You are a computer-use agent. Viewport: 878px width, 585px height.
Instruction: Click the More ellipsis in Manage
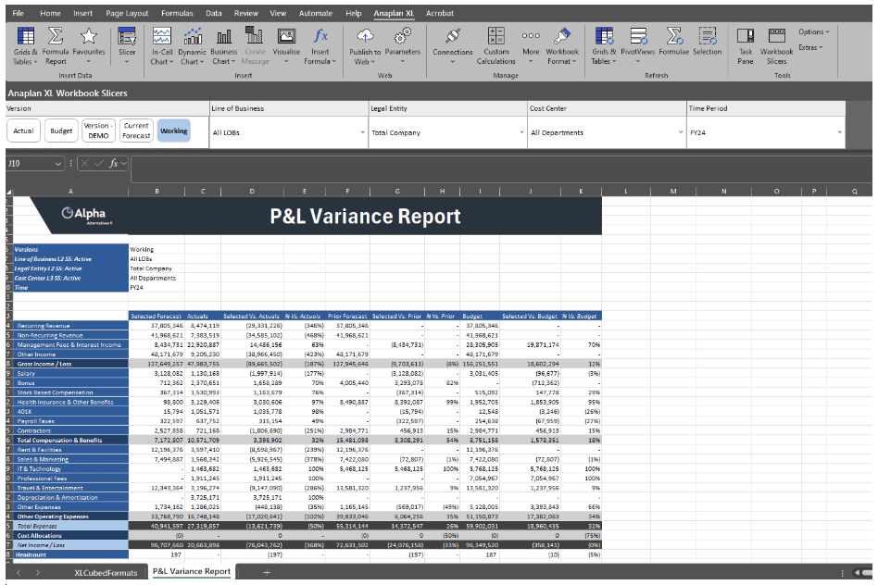(531, 44)
